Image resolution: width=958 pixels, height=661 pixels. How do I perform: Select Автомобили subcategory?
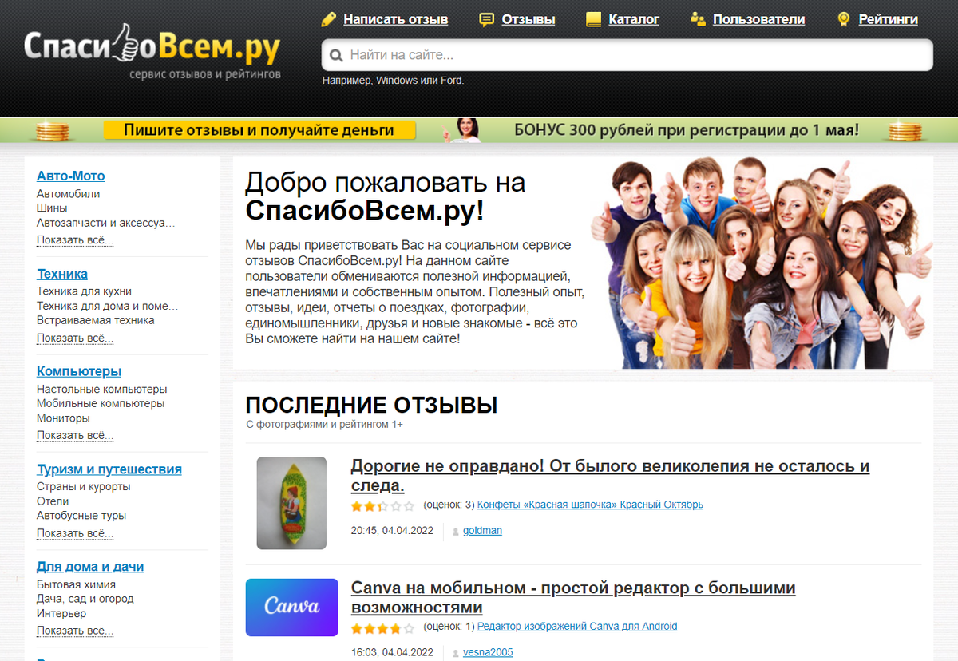[69, 194]
